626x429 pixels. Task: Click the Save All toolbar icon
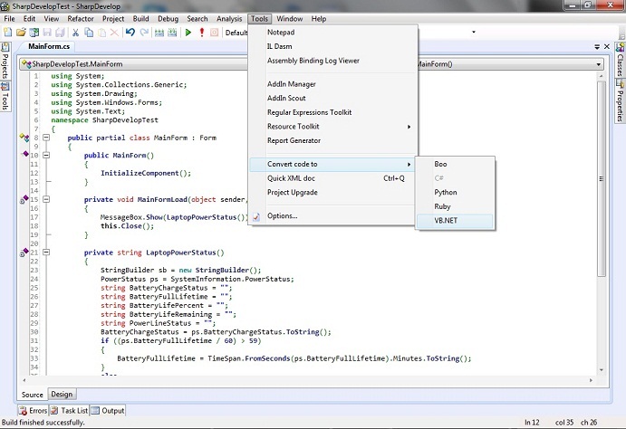[60, 33]
